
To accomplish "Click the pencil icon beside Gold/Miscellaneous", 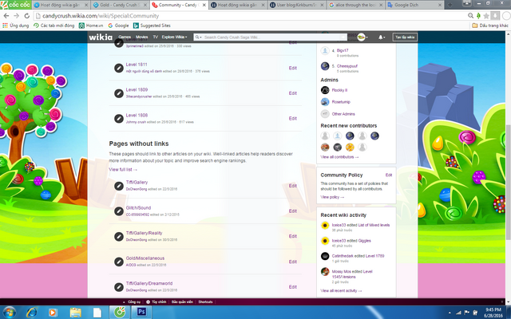I will 119,262.
